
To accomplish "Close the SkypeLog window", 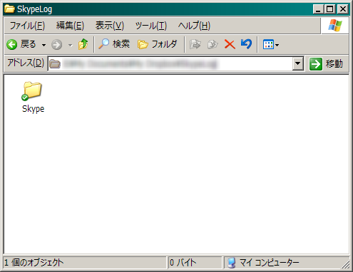I will click(x=343, y=9).
